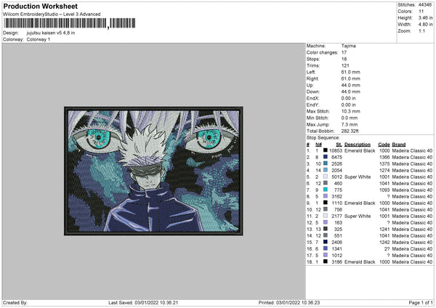Click 'Emerald Black' in stop row 9
The height and width of the screenshot is (308, 436).
pyautogui.click(x=360, y=203)
